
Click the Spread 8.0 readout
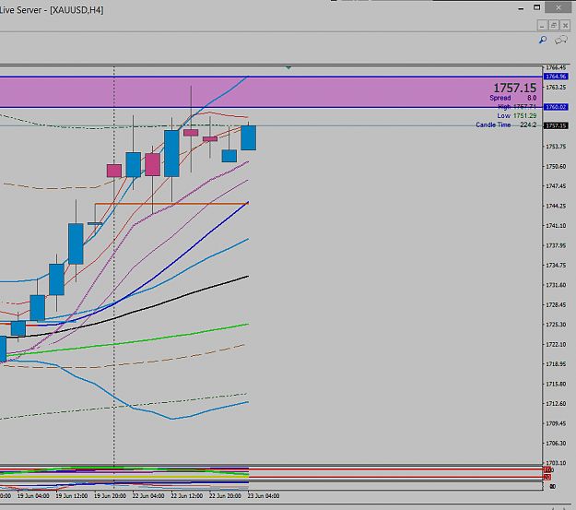[x=512, y=98]
